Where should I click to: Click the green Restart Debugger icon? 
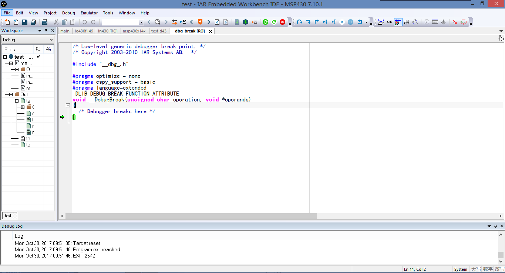[265, 22]
